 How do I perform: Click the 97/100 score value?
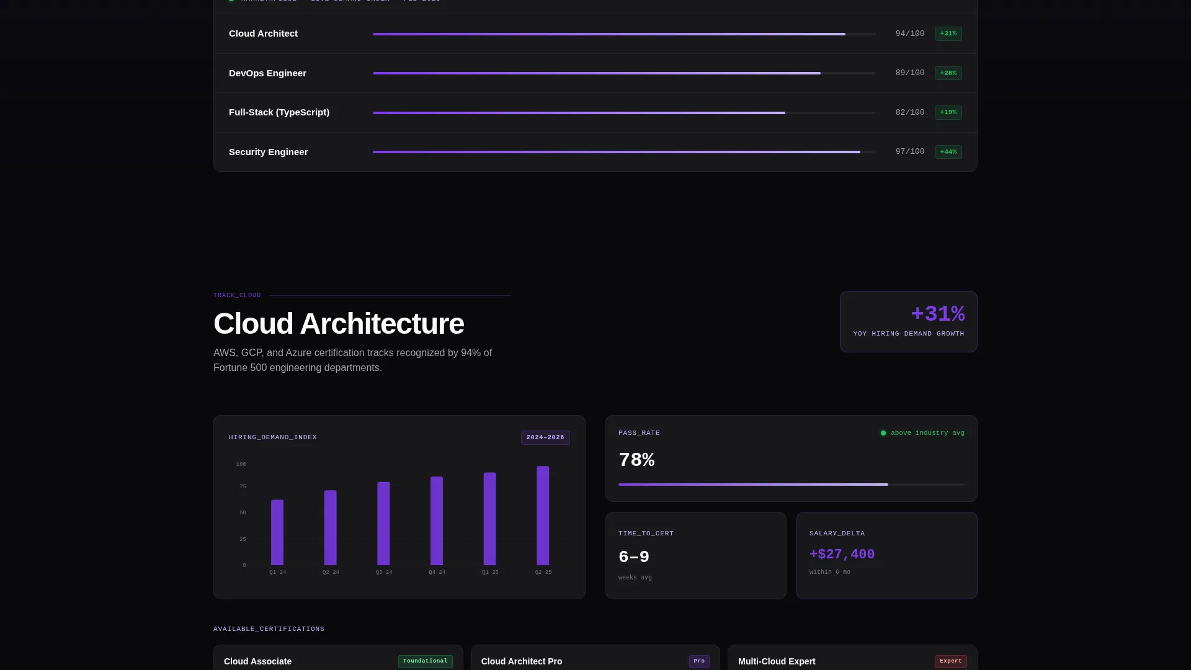909,151
